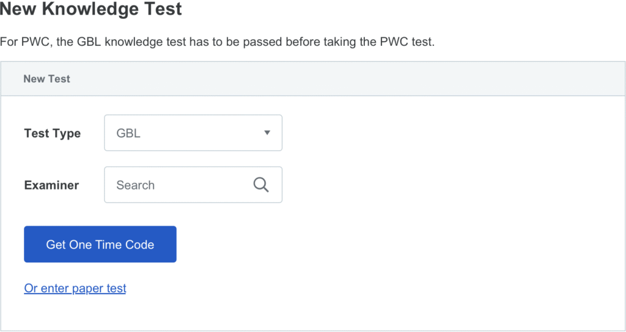Click Get One Time Code button
626x332 pixels.
pyautogui.click(x=100, y=244)
